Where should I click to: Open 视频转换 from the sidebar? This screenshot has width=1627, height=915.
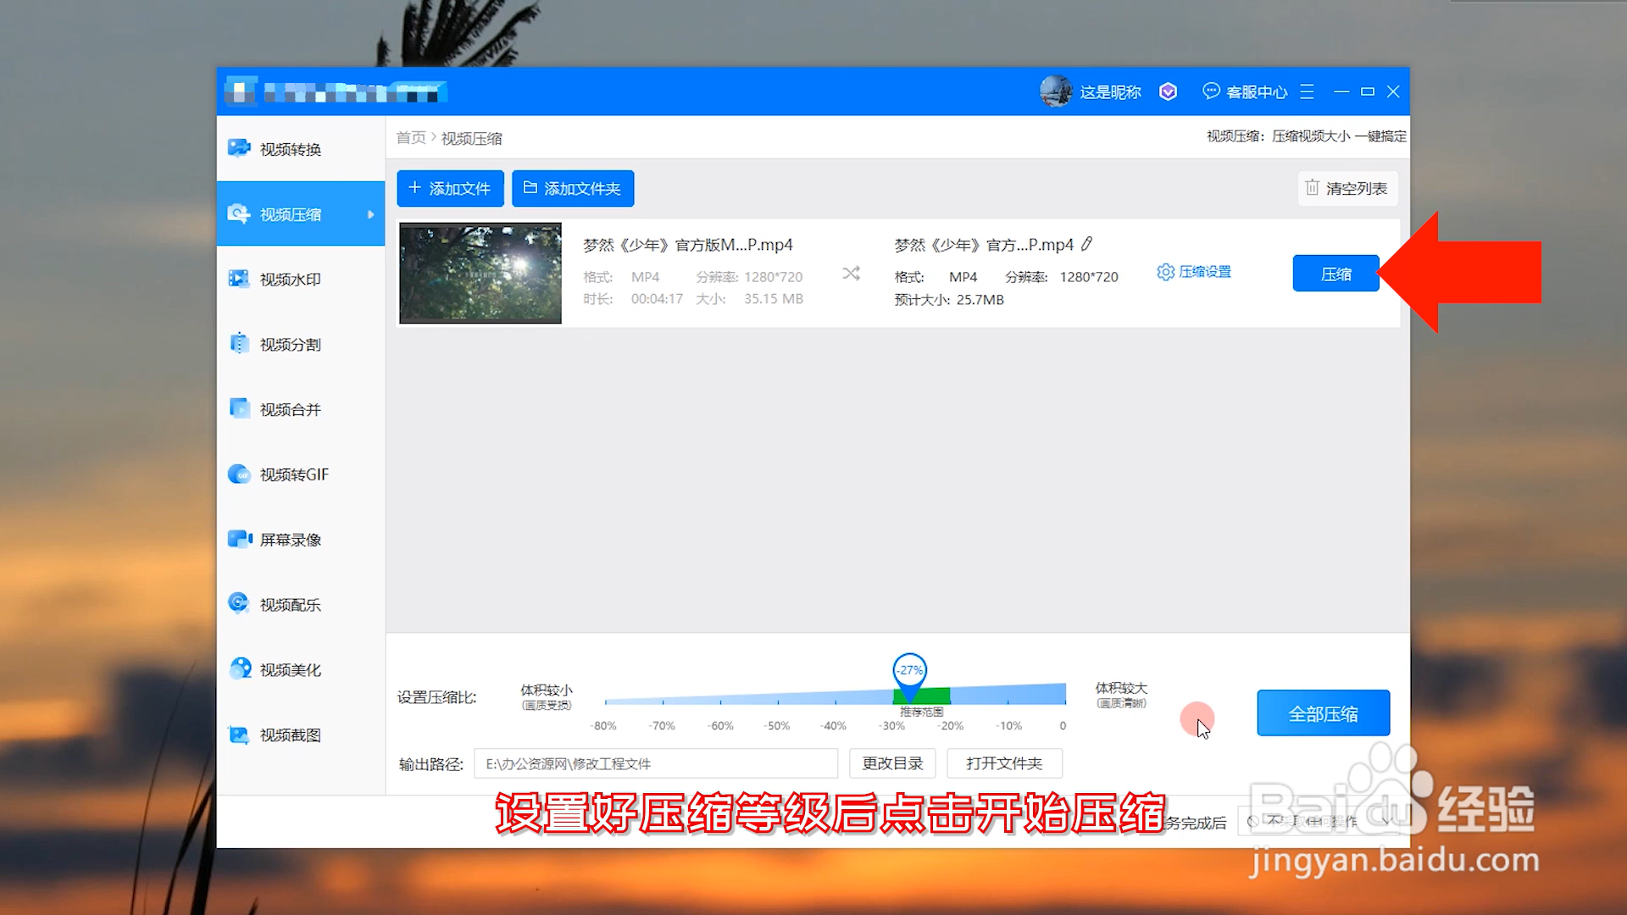pyautogui.click(x=290, y=149)
